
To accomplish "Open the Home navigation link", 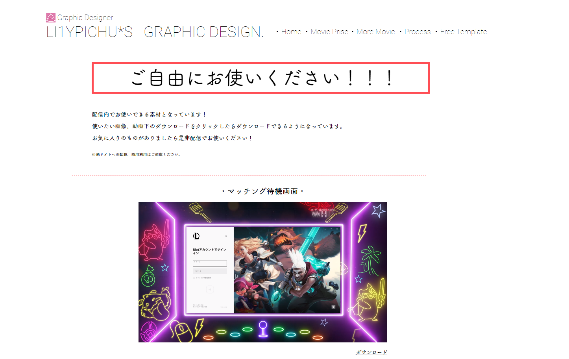I will pyautogui.click(x=291, y=32).
